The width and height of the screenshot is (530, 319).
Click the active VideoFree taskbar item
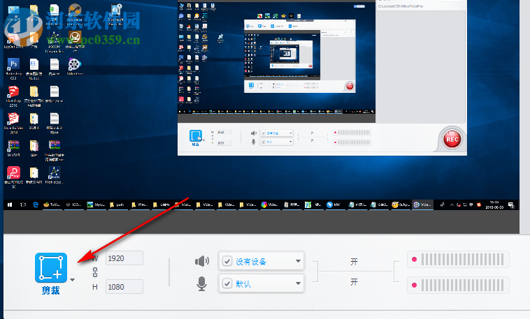point(422,205)
